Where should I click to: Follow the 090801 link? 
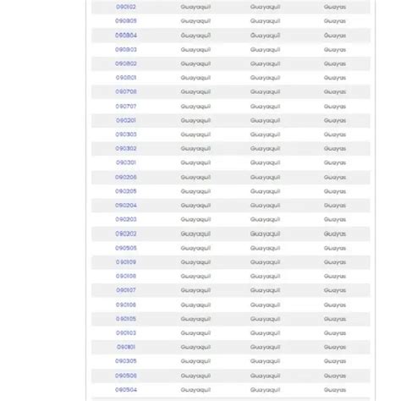click(126, 78)
